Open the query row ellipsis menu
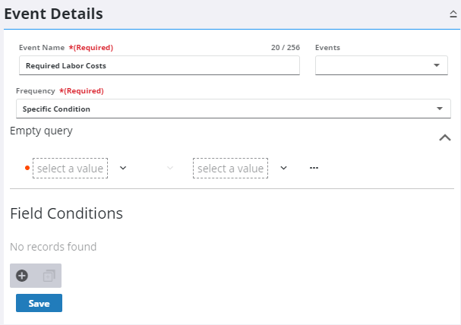461x325 pixels. click(x=314, y=168)
